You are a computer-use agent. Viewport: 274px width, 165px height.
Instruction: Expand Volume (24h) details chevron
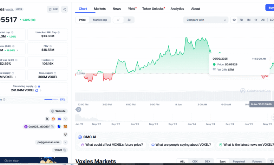tap(17, 51)
